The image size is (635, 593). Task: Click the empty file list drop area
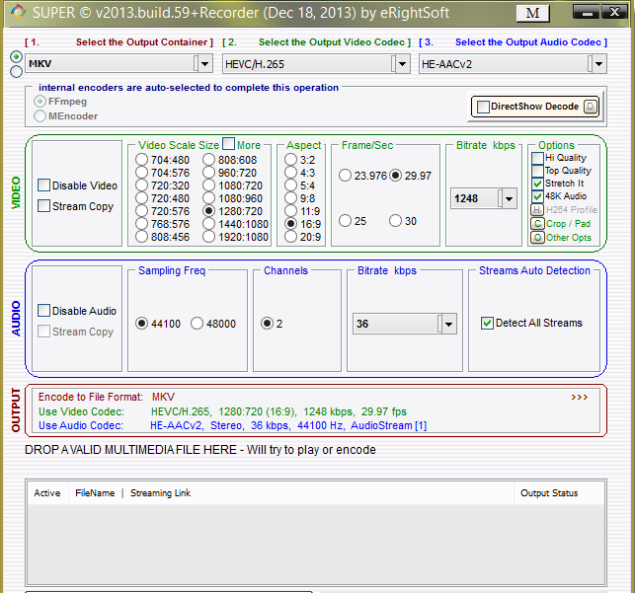tap(316, 543)
